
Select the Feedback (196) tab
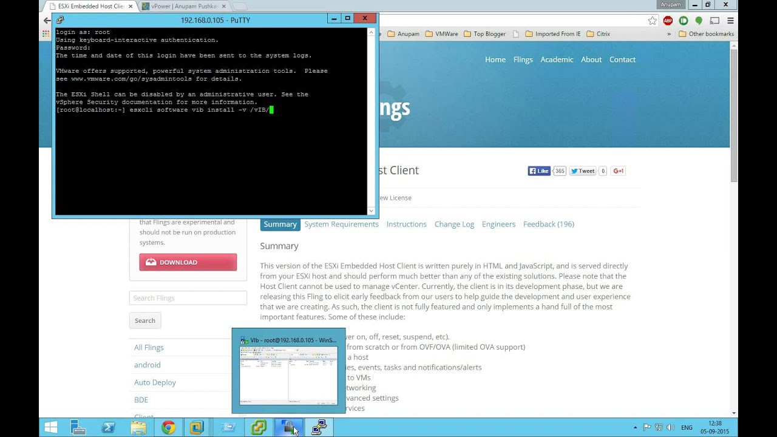549,224
